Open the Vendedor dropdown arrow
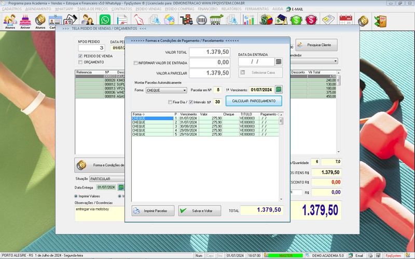This screenshot has width=415, height=259. click(x=335, y=61)
